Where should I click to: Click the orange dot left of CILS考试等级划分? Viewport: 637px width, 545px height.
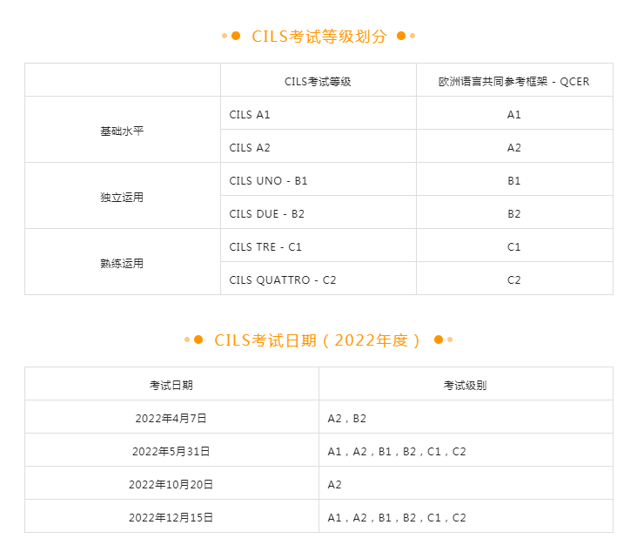pyautogui.click(x=235, y=36)
